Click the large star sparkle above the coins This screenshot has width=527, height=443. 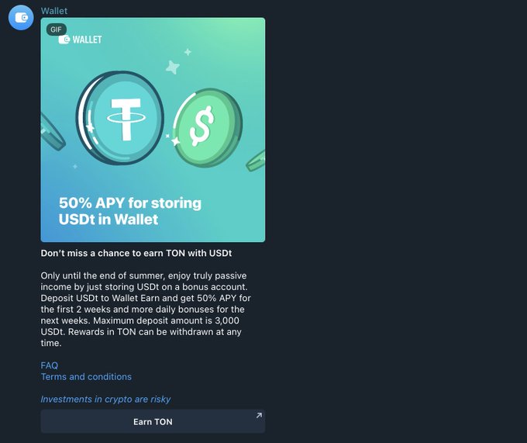(173, 67)
